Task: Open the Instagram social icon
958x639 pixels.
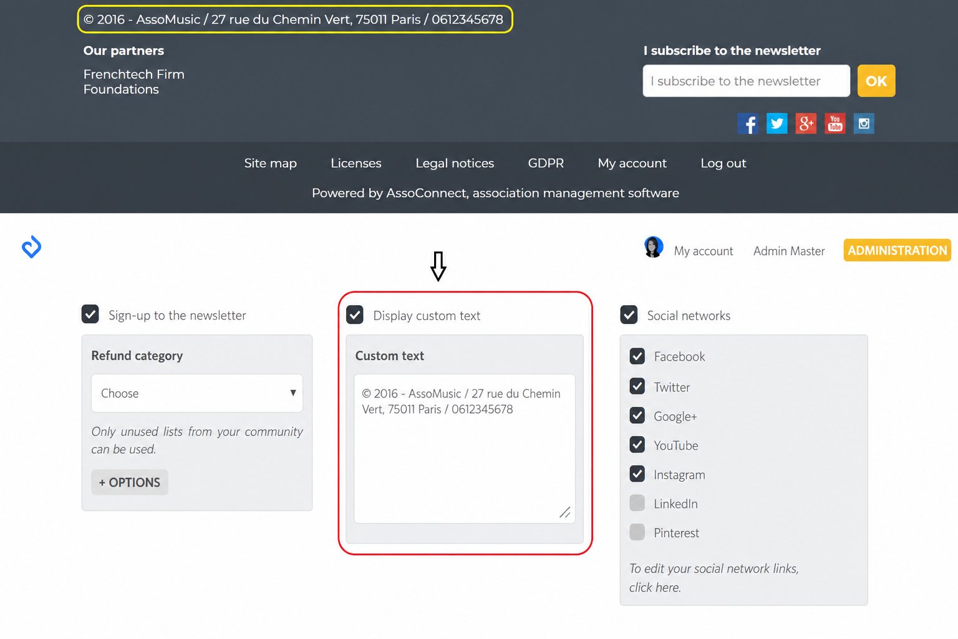Action: point(864,124)
